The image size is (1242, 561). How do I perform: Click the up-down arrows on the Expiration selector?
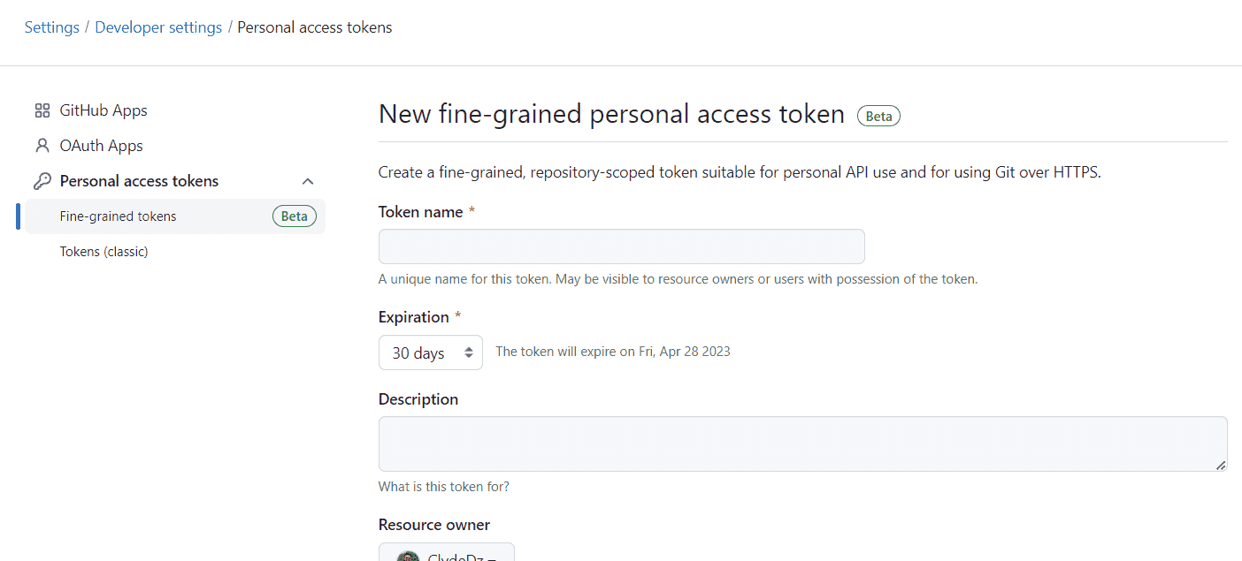click(469, 353)
